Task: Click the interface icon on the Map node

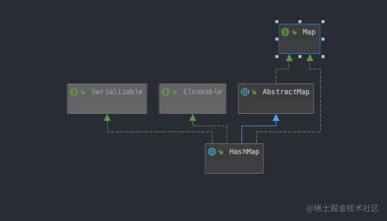Action: (x=285, y=32)
